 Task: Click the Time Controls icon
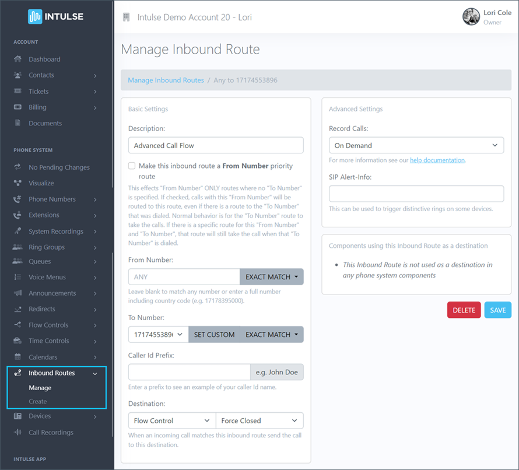[x=17, y=341]
